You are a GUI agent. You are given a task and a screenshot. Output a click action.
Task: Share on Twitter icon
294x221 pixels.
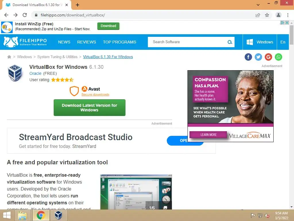pos(258,57)
